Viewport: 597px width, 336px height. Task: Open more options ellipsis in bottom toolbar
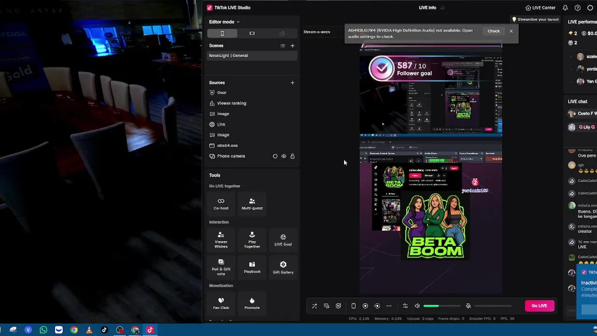[389, 306]
